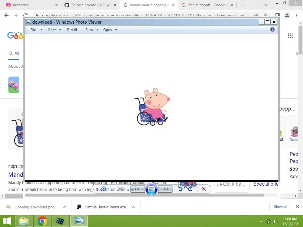
Task: Click Show all downloads
Action: [x=281, y=207]
